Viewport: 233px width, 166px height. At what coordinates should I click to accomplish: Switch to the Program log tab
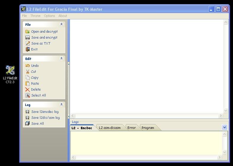point(148,128)
